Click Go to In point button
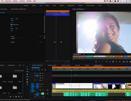Screen dimensions: 131x101 point(107,62)
